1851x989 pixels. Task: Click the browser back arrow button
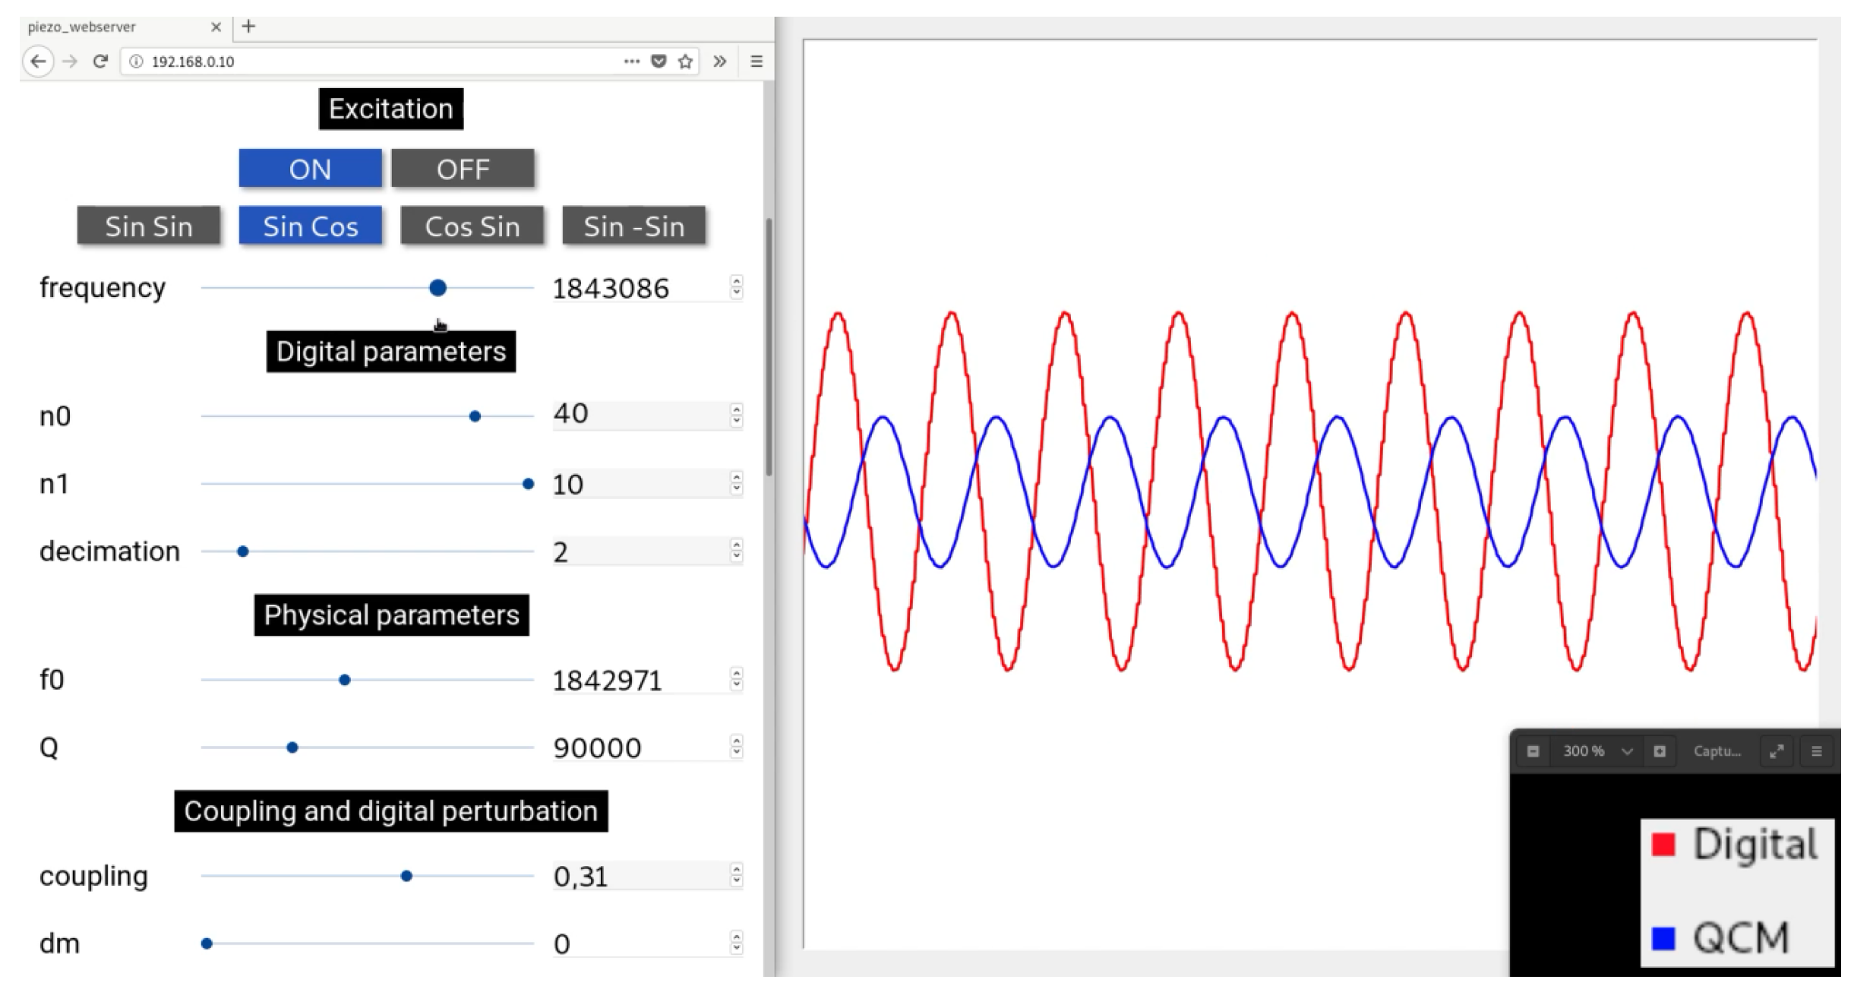coord(38,62)
